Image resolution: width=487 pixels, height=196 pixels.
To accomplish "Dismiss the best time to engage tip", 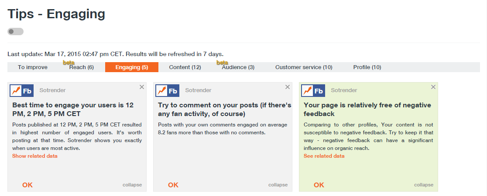I will 142,87.
